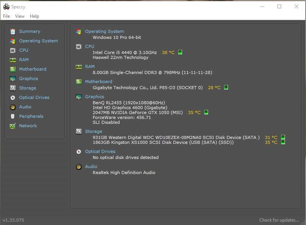Click the Realtek High Definition Audio line
The image size is (306, 225).
(x=124, y=173)
